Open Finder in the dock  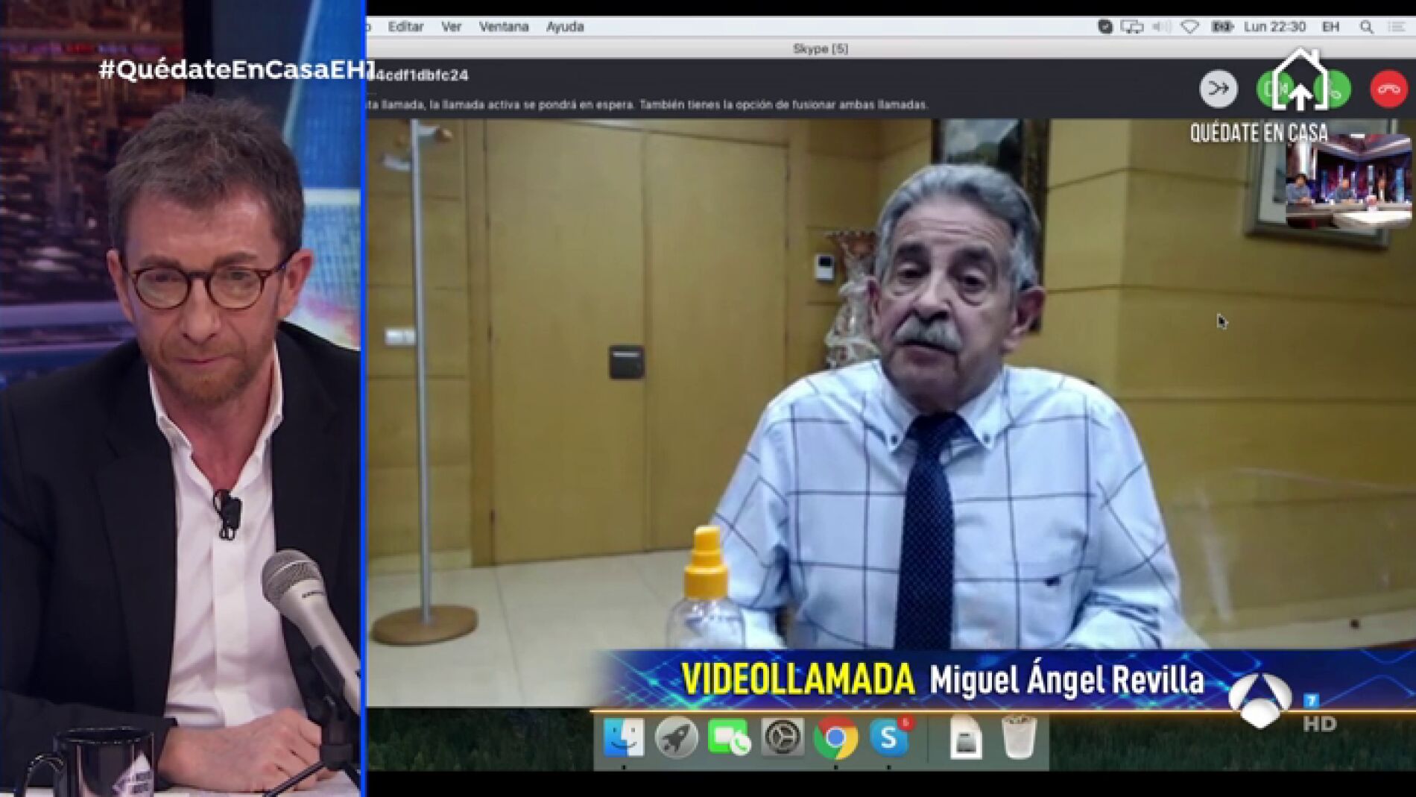(x=623, y=737)
